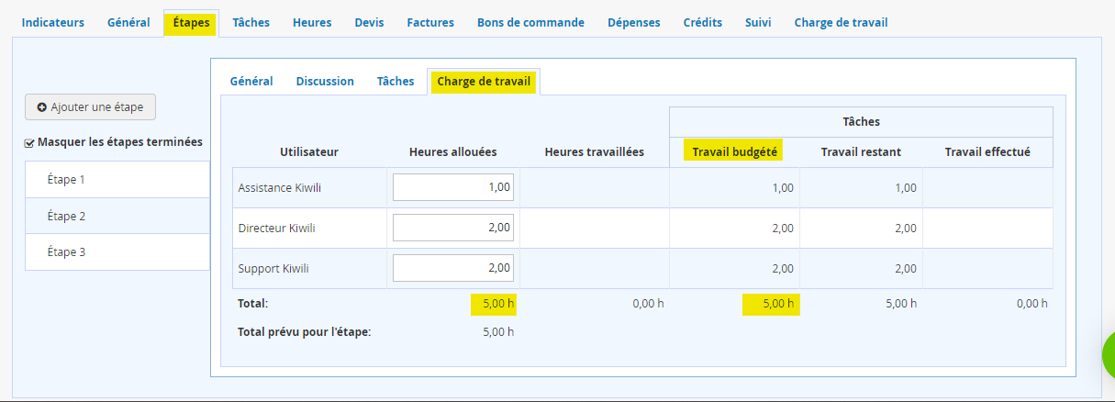Click the Directeur Kiwili user name
This screenshot has width=1115, height=402.
pyautogui.click(x=276, y=228)
